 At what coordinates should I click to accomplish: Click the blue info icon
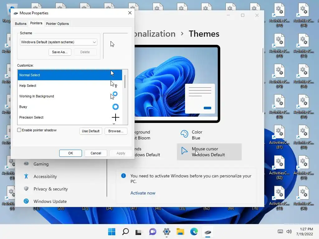123,176
